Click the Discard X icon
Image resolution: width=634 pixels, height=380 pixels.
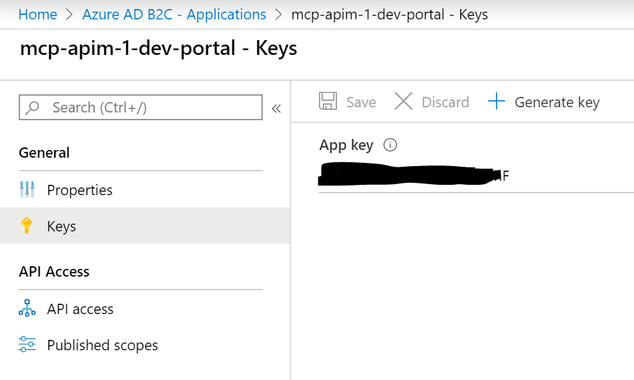point(403,101)
